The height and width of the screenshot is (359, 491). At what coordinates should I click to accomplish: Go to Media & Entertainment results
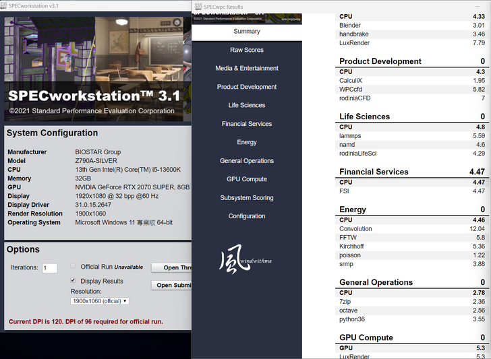point(247,68)
